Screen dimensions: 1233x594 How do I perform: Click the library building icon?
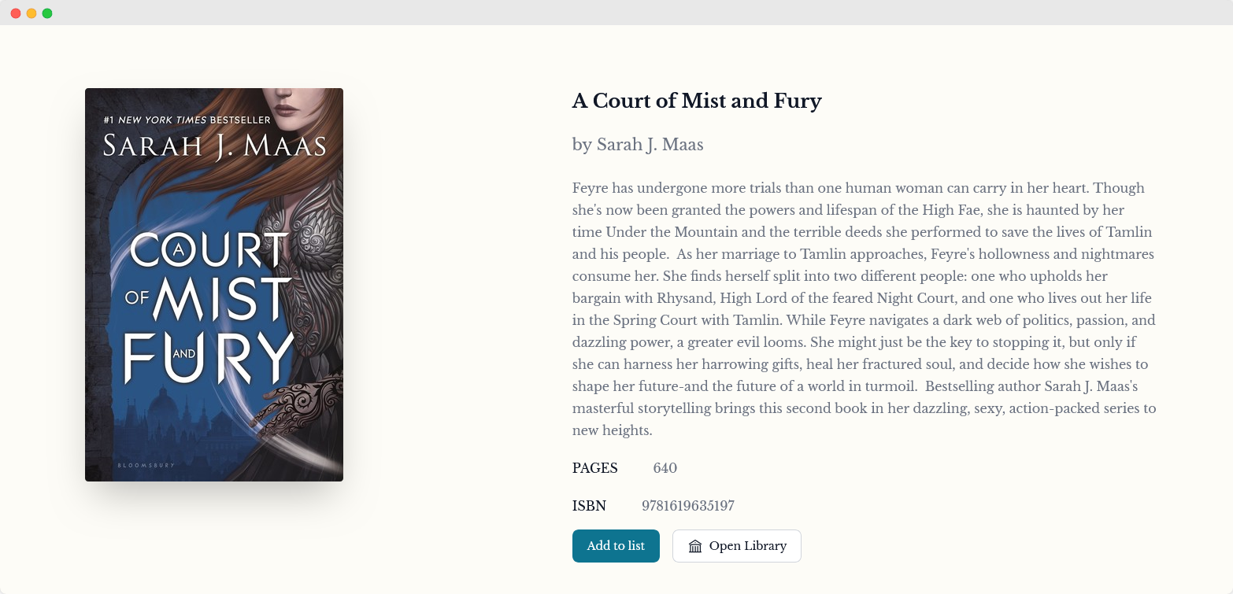[x=695, y=546]
